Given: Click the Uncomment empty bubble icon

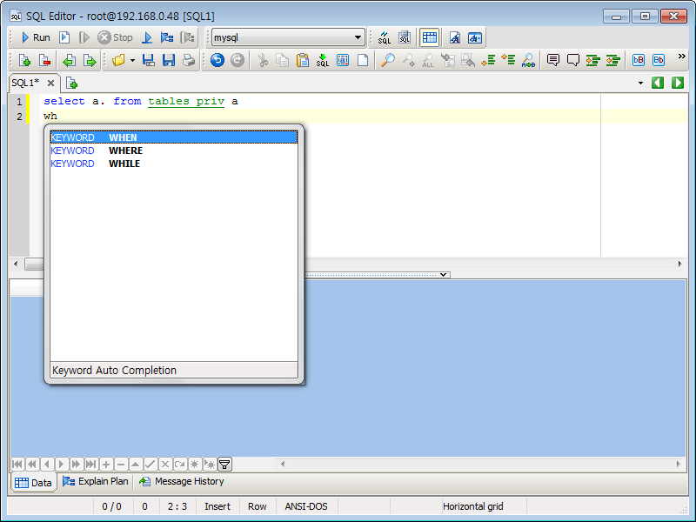Looking at the screenshot, I should (573, 60).
